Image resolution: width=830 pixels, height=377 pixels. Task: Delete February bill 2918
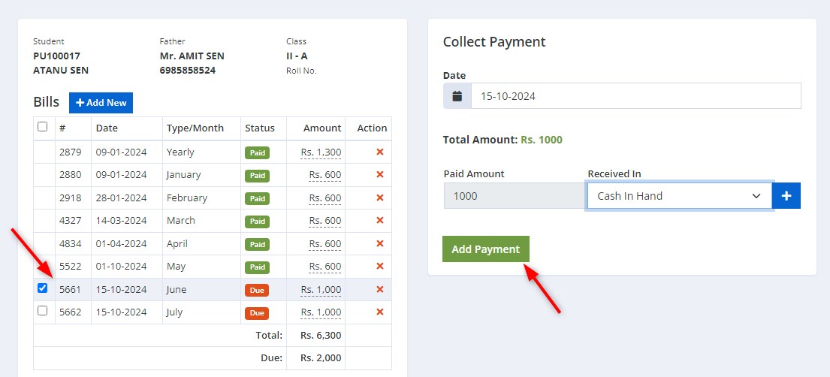tap(379, 198)
